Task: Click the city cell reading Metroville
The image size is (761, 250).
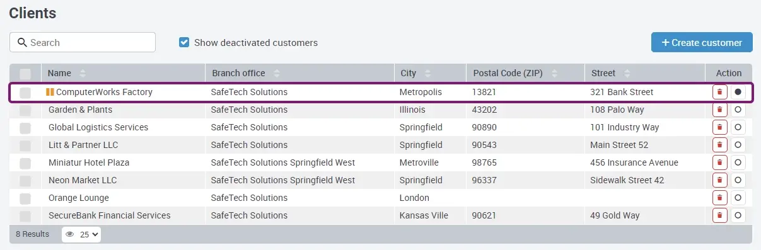Action: [x=419, y=162]
